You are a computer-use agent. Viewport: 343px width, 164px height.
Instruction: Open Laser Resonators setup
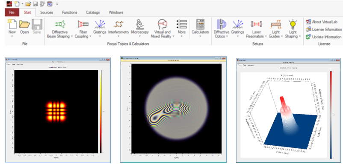(x=256, y=24)
